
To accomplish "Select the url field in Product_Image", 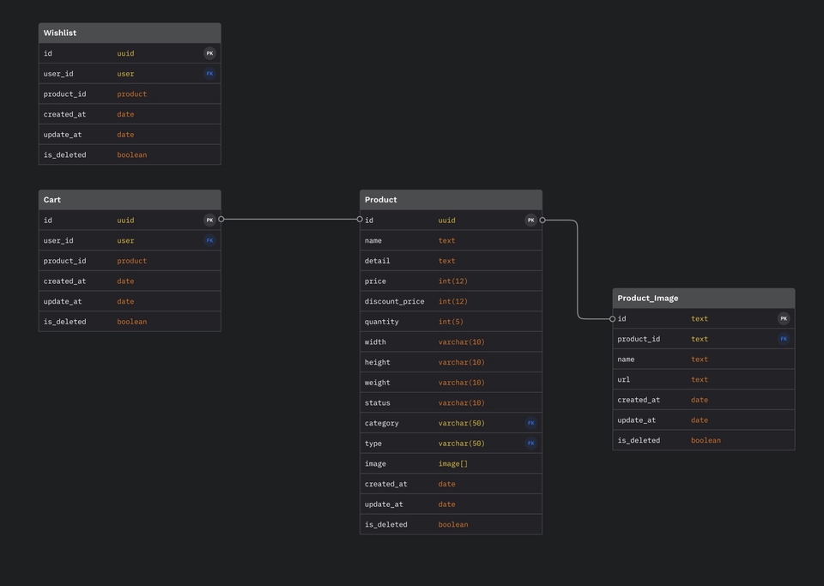I will tap(704, 379).
